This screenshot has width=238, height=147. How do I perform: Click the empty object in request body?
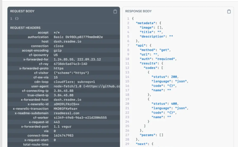pos(17,18)
